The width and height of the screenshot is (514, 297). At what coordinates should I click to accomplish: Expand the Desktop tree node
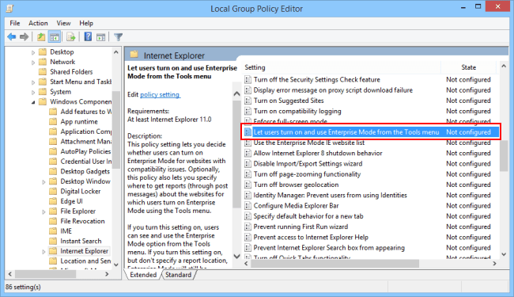pos(33,52)
